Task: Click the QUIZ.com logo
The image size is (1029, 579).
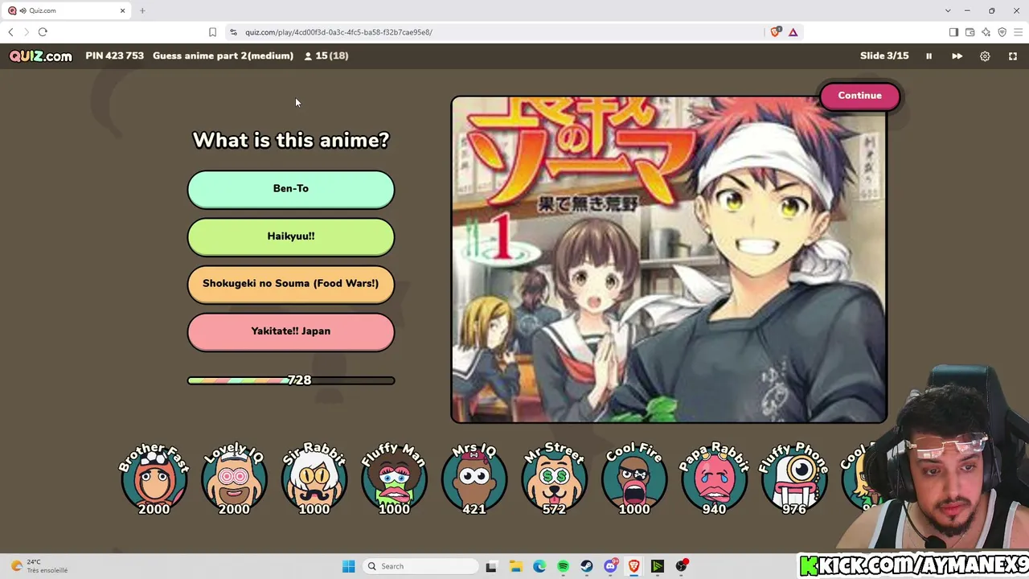Action: click(x=41, y=56)
